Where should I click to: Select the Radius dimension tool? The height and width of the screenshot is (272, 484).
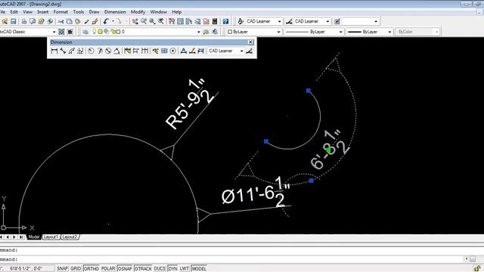(x=91, y=51)
